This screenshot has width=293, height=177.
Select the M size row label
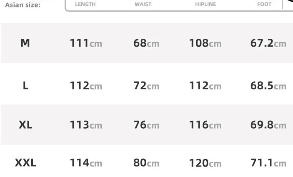point(25,43)
